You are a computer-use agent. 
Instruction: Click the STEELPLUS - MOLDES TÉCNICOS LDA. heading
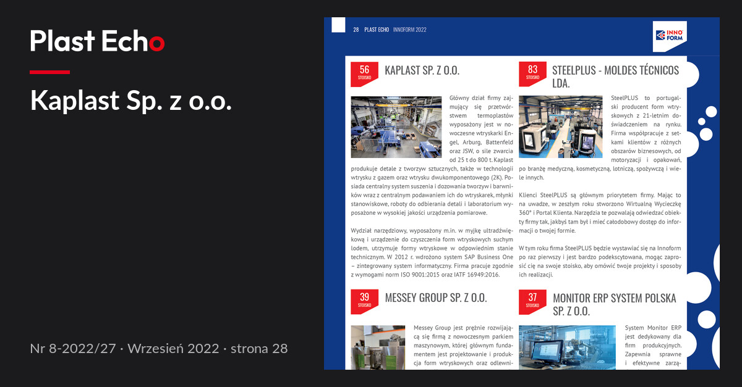tap(615, 77)
